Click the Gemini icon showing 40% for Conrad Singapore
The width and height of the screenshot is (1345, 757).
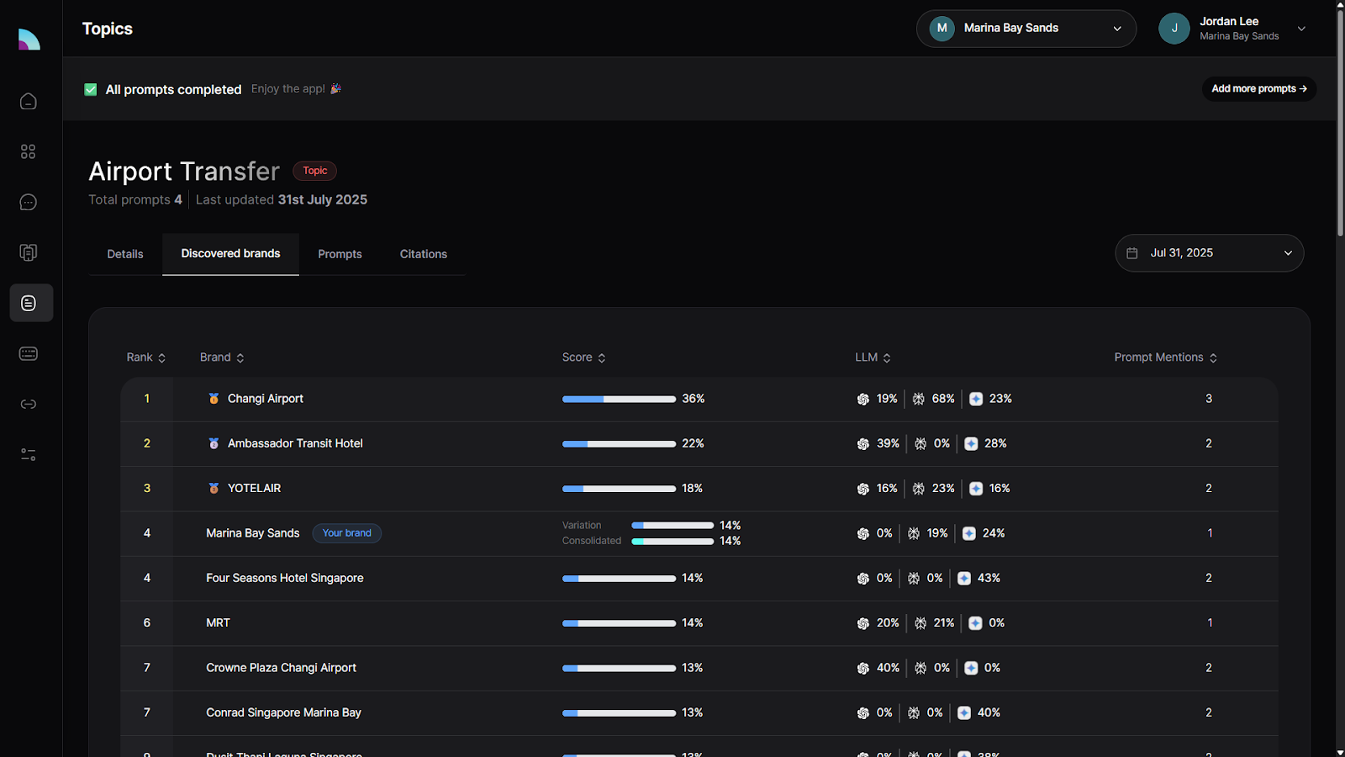964,713
